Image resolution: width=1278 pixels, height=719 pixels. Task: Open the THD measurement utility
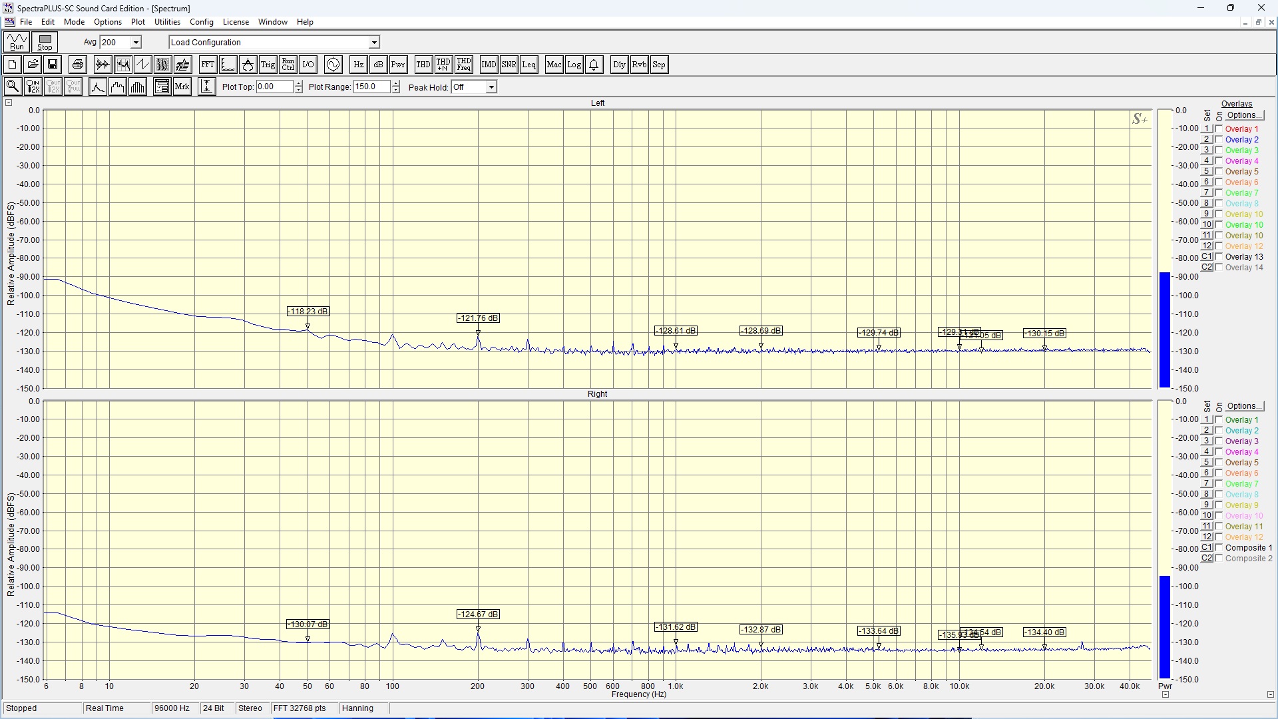click(x=423, y=65)
